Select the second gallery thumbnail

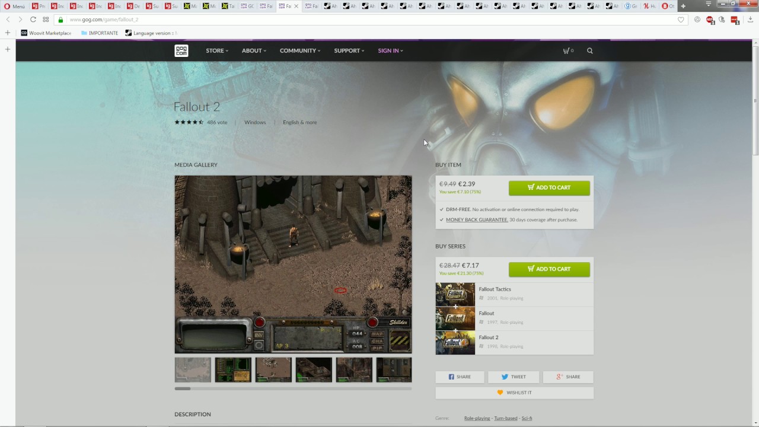pos(233,369)
